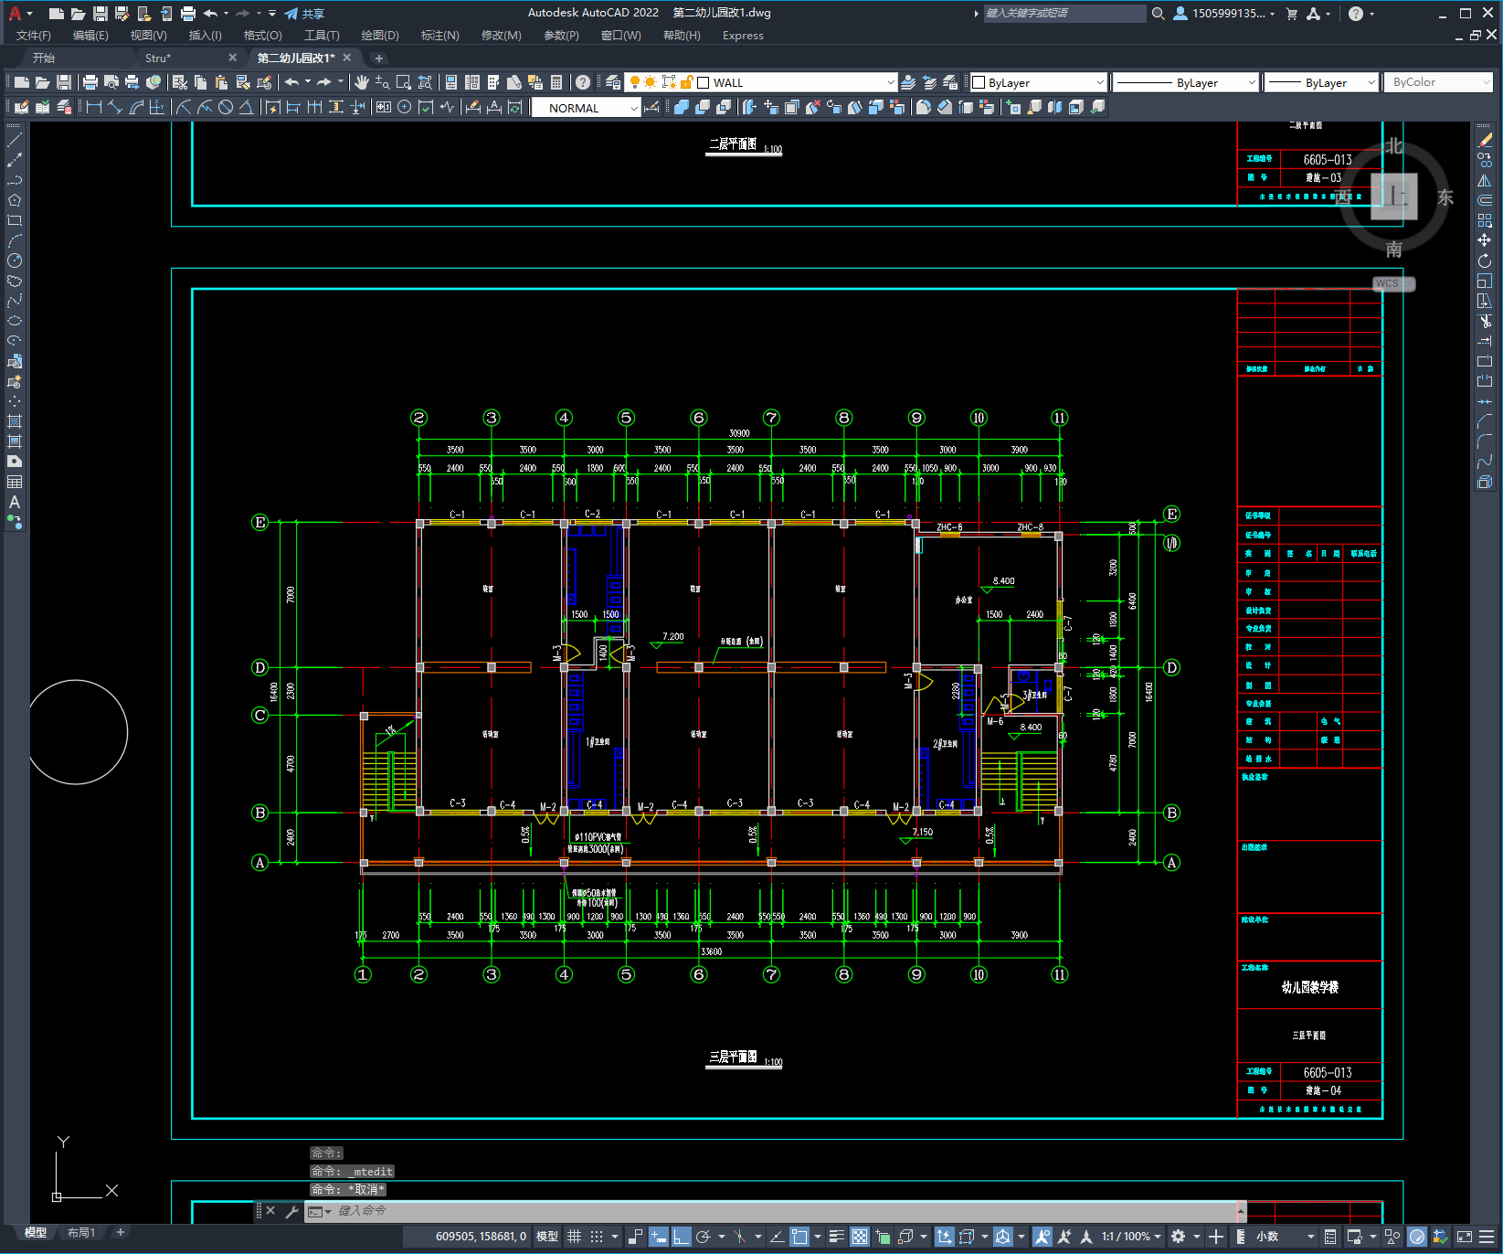Select the Revision Cloud tool
Viewport: 1503px width, 1254px height.
(x=15, y=281)
